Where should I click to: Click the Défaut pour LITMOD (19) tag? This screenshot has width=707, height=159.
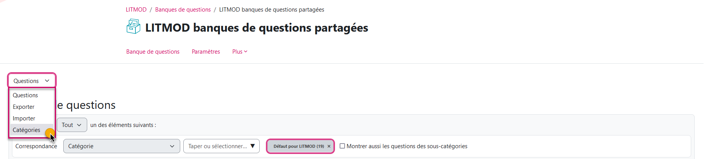(298, 146)
